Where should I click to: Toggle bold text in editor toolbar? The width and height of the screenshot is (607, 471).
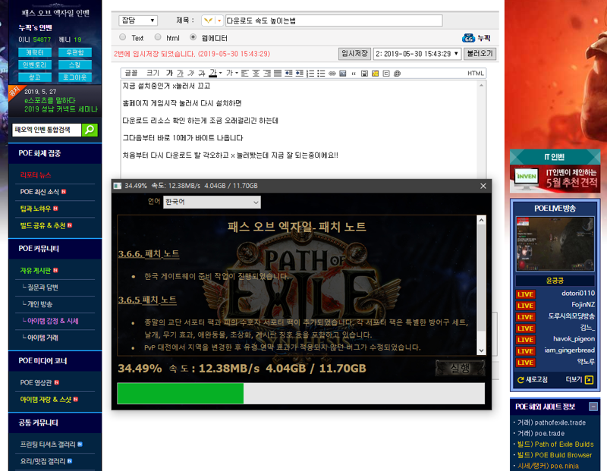[169, 73]
